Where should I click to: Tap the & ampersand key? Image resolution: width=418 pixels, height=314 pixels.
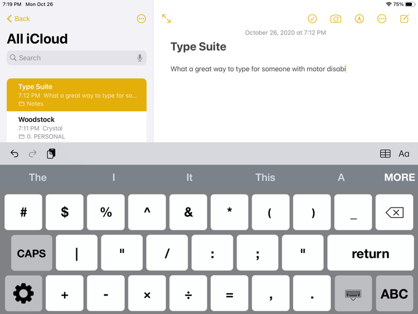click(x=188, y=212)
